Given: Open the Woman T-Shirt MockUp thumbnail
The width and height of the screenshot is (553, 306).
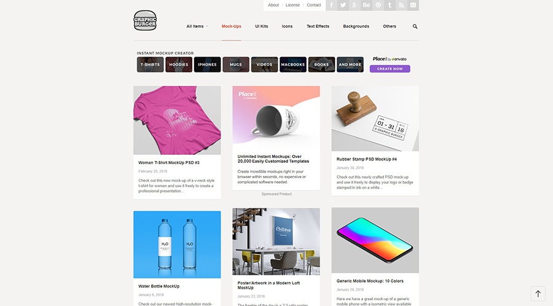Looking at the screenshot, I should (177, 120).
